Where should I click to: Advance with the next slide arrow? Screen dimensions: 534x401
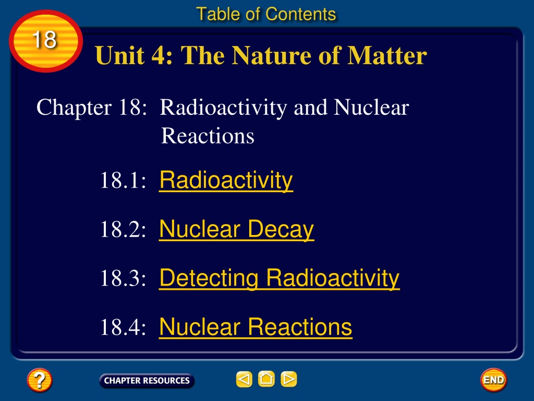289,379
